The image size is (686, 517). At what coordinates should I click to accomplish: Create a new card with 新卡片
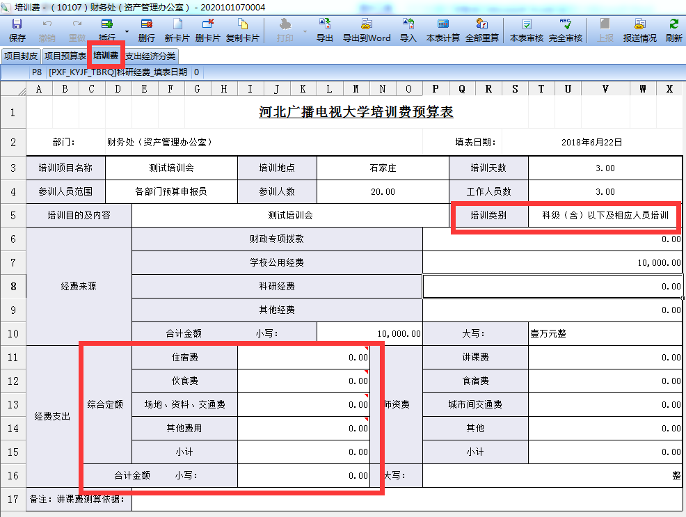tap(177, 30)
